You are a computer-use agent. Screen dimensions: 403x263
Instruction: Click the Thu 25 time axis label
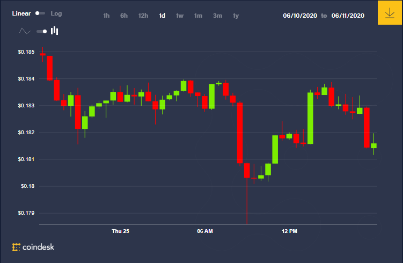point(120,231)
